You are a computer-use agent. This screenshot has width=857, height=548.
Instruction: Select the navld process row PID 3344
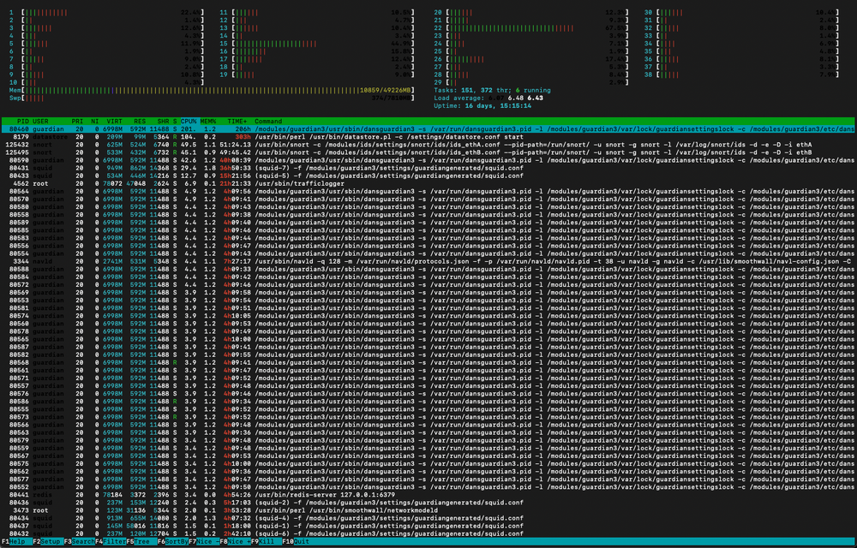tap(428, 261)
